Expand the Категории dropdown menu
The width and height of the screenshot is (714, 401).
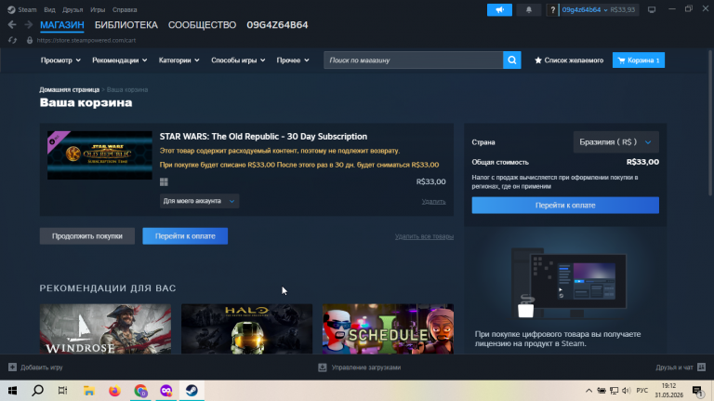(178, 60)
